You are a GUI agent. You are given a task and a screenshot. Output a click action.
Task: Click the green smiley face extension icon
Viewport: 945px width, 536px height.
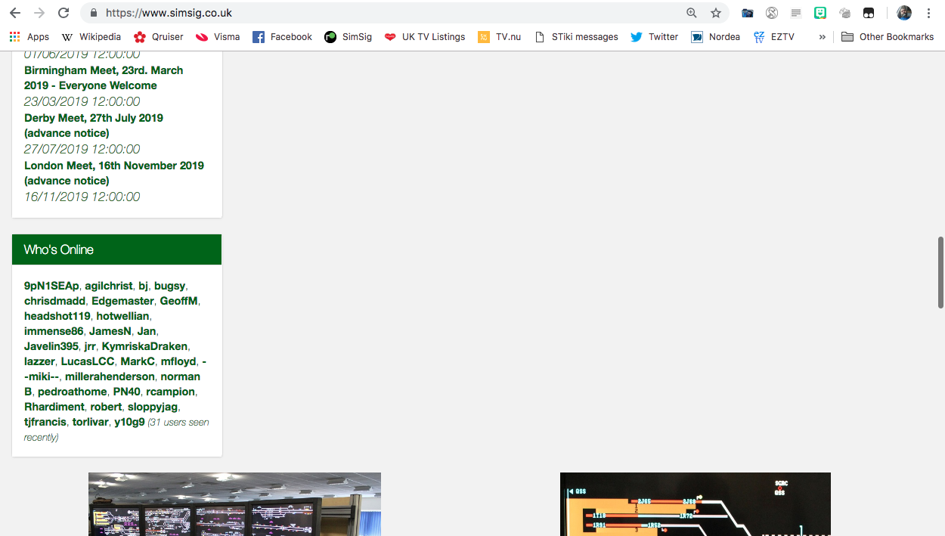pyautogui.click(x=820, y=13)
